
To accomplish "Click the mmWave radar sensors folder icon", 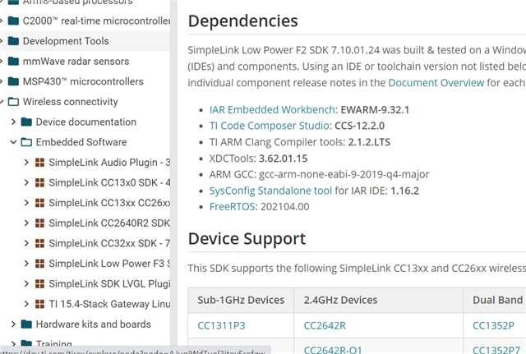I will pyautogui.click(x=13, y=62).
